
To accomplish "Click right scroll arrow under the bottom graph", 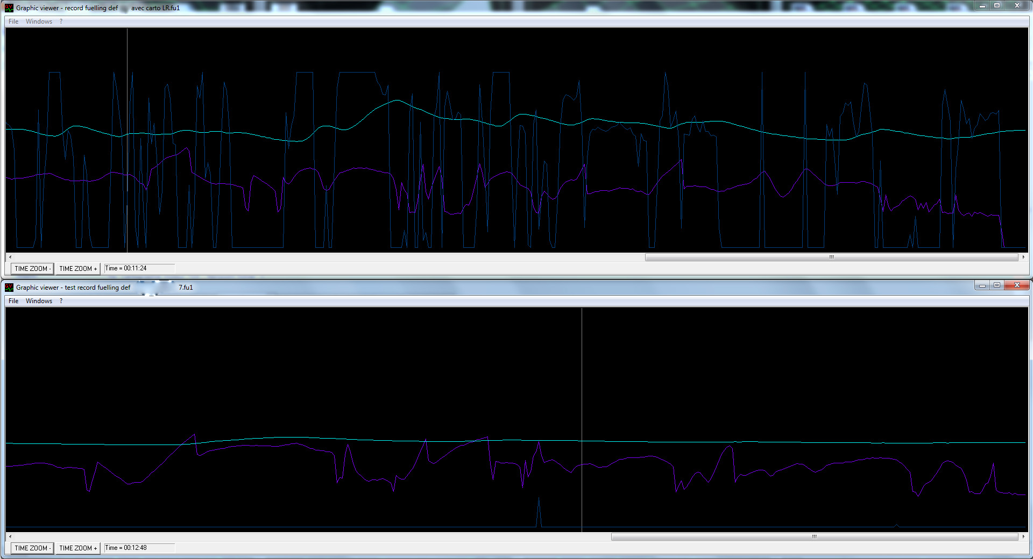I will [x=1023, y=537].
